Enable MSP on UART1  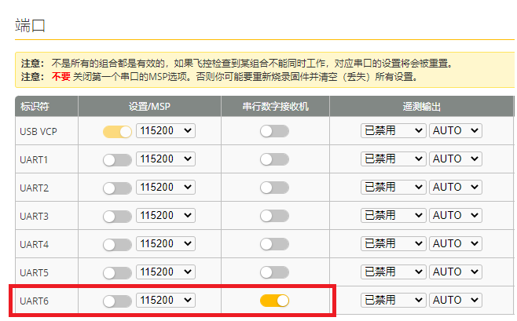click(117, 159)
